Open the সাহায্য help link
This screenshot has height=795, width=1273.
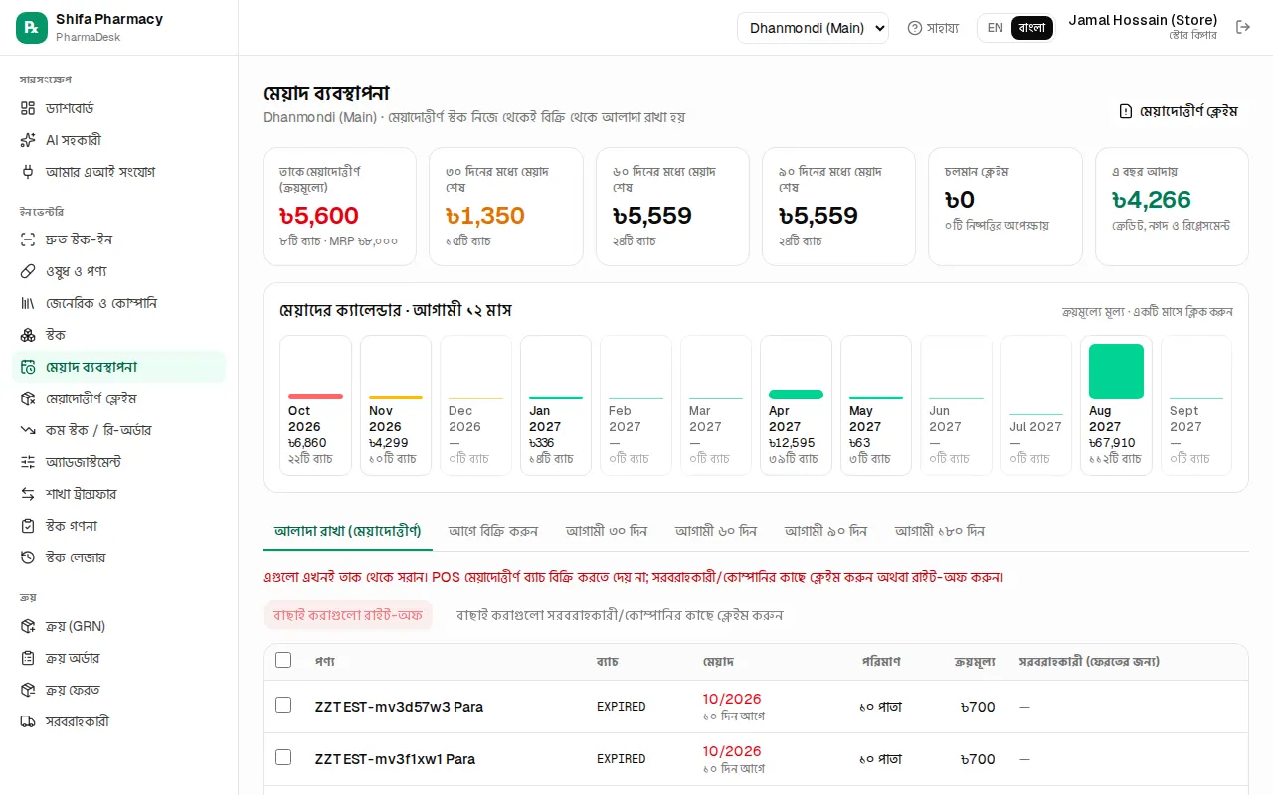coord(933,28)
